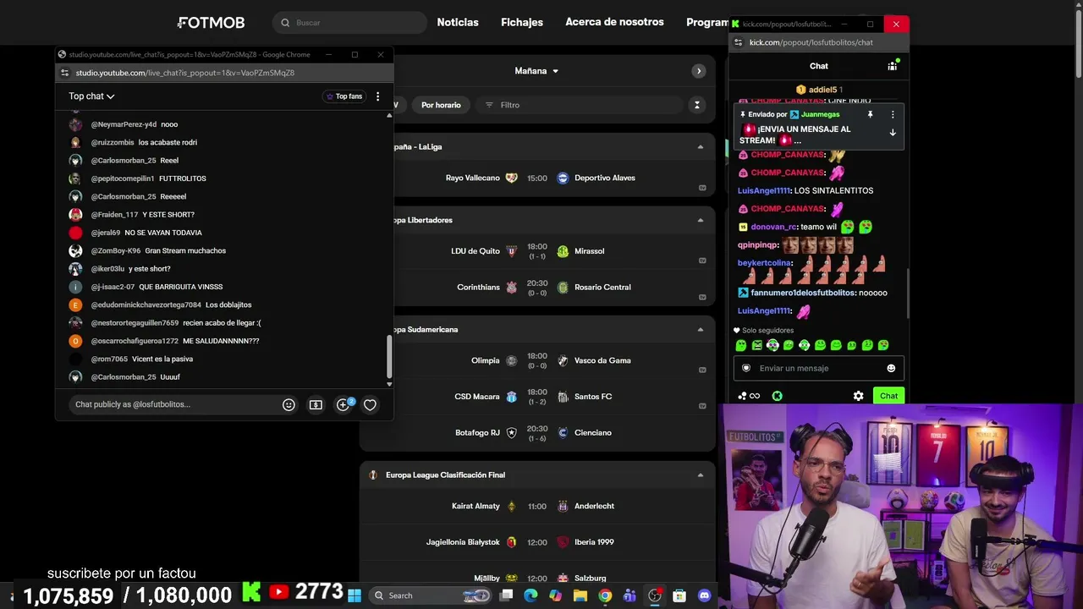Toggle Por horario sorting pill

tap(441, 105)
